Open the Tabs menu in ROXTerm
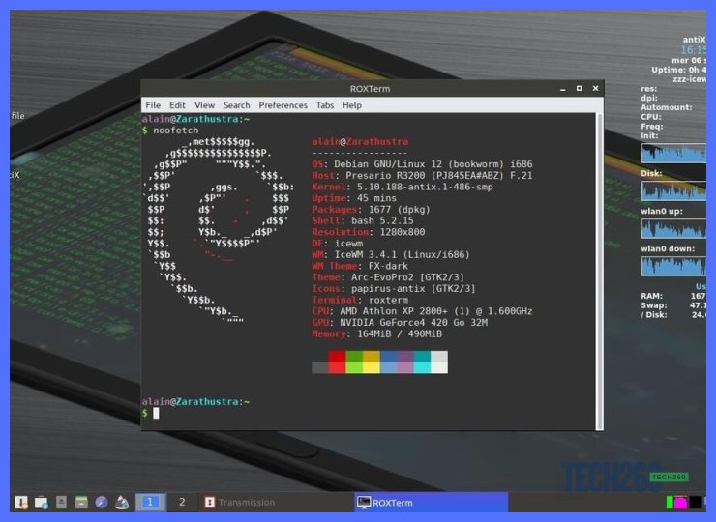The image size is (716, 522). 325,105
